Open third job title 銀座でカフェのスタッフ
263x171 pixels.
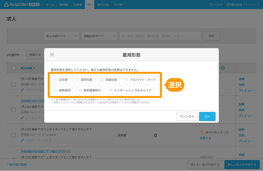tap(56, 129)
